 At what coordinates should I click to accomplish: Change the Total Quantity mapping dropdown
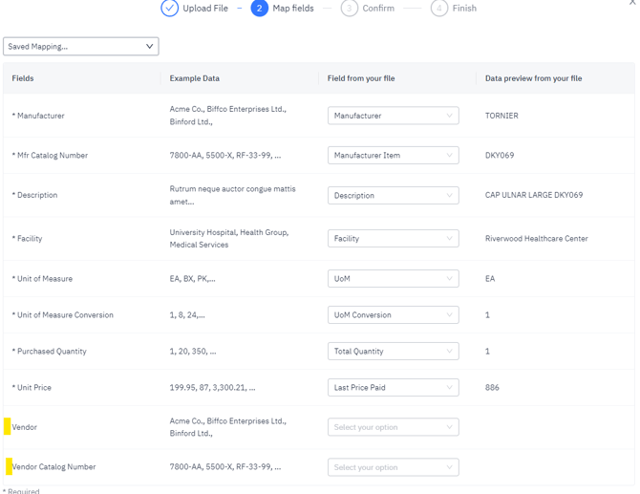click(393, 352)
